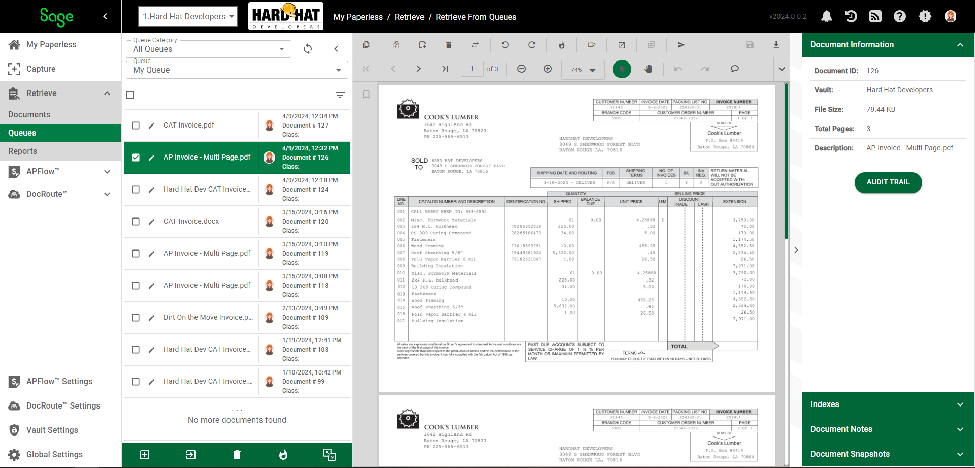Open the Queue Category dropdown
Image resolution: width=975 pixels, height=468 pixels.
(x=209, y=49)
